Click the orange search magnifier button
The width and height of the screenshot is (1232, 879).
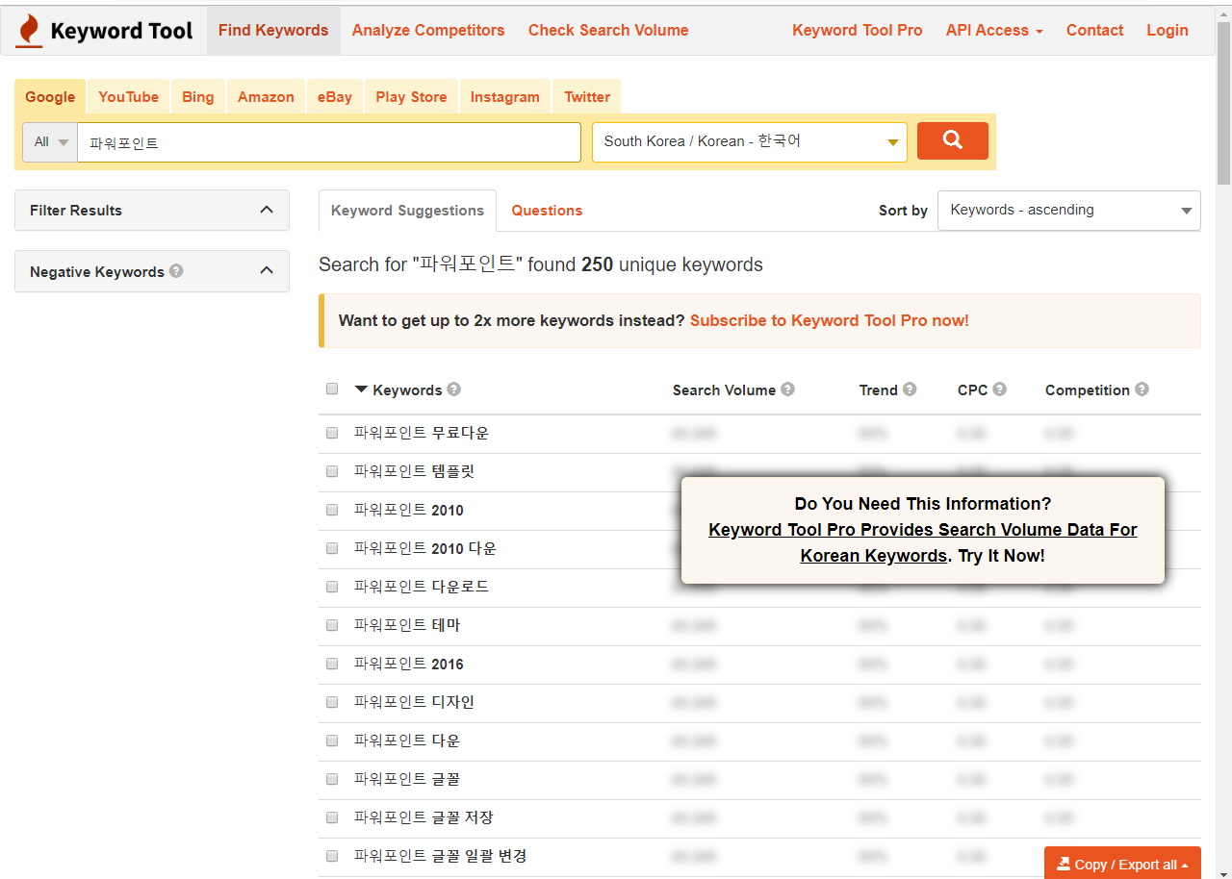point(953,141)
